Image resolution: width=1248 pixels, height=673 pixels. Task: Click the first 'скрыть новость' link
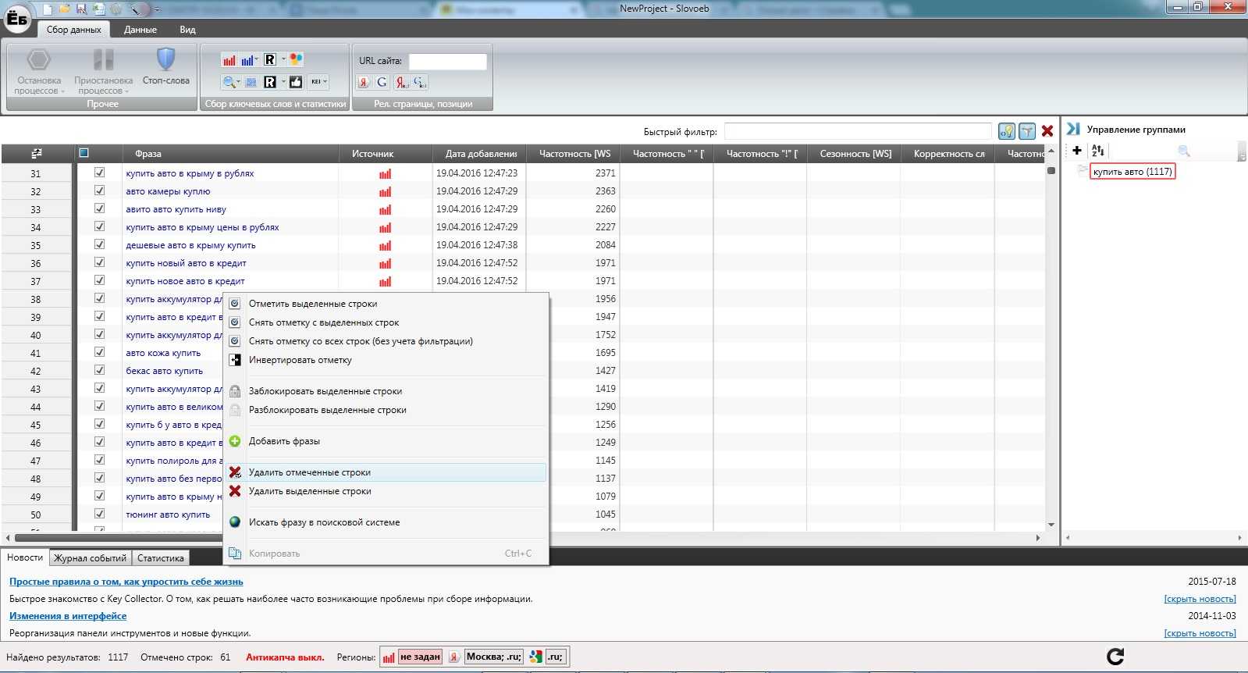click(1200, 599)
